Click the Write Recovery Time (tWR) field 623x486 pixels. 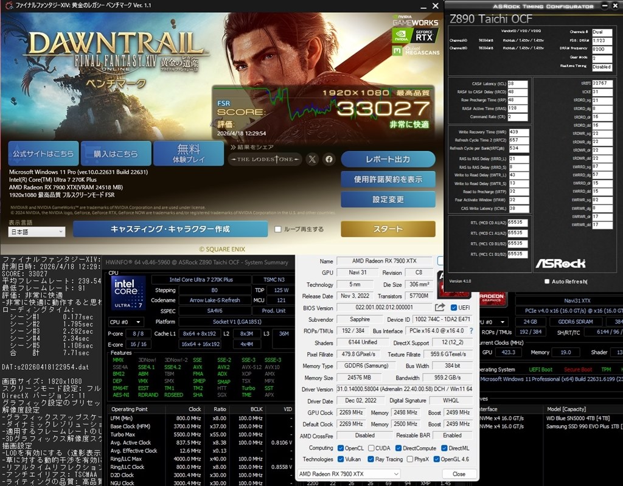[x=518, y=132]
